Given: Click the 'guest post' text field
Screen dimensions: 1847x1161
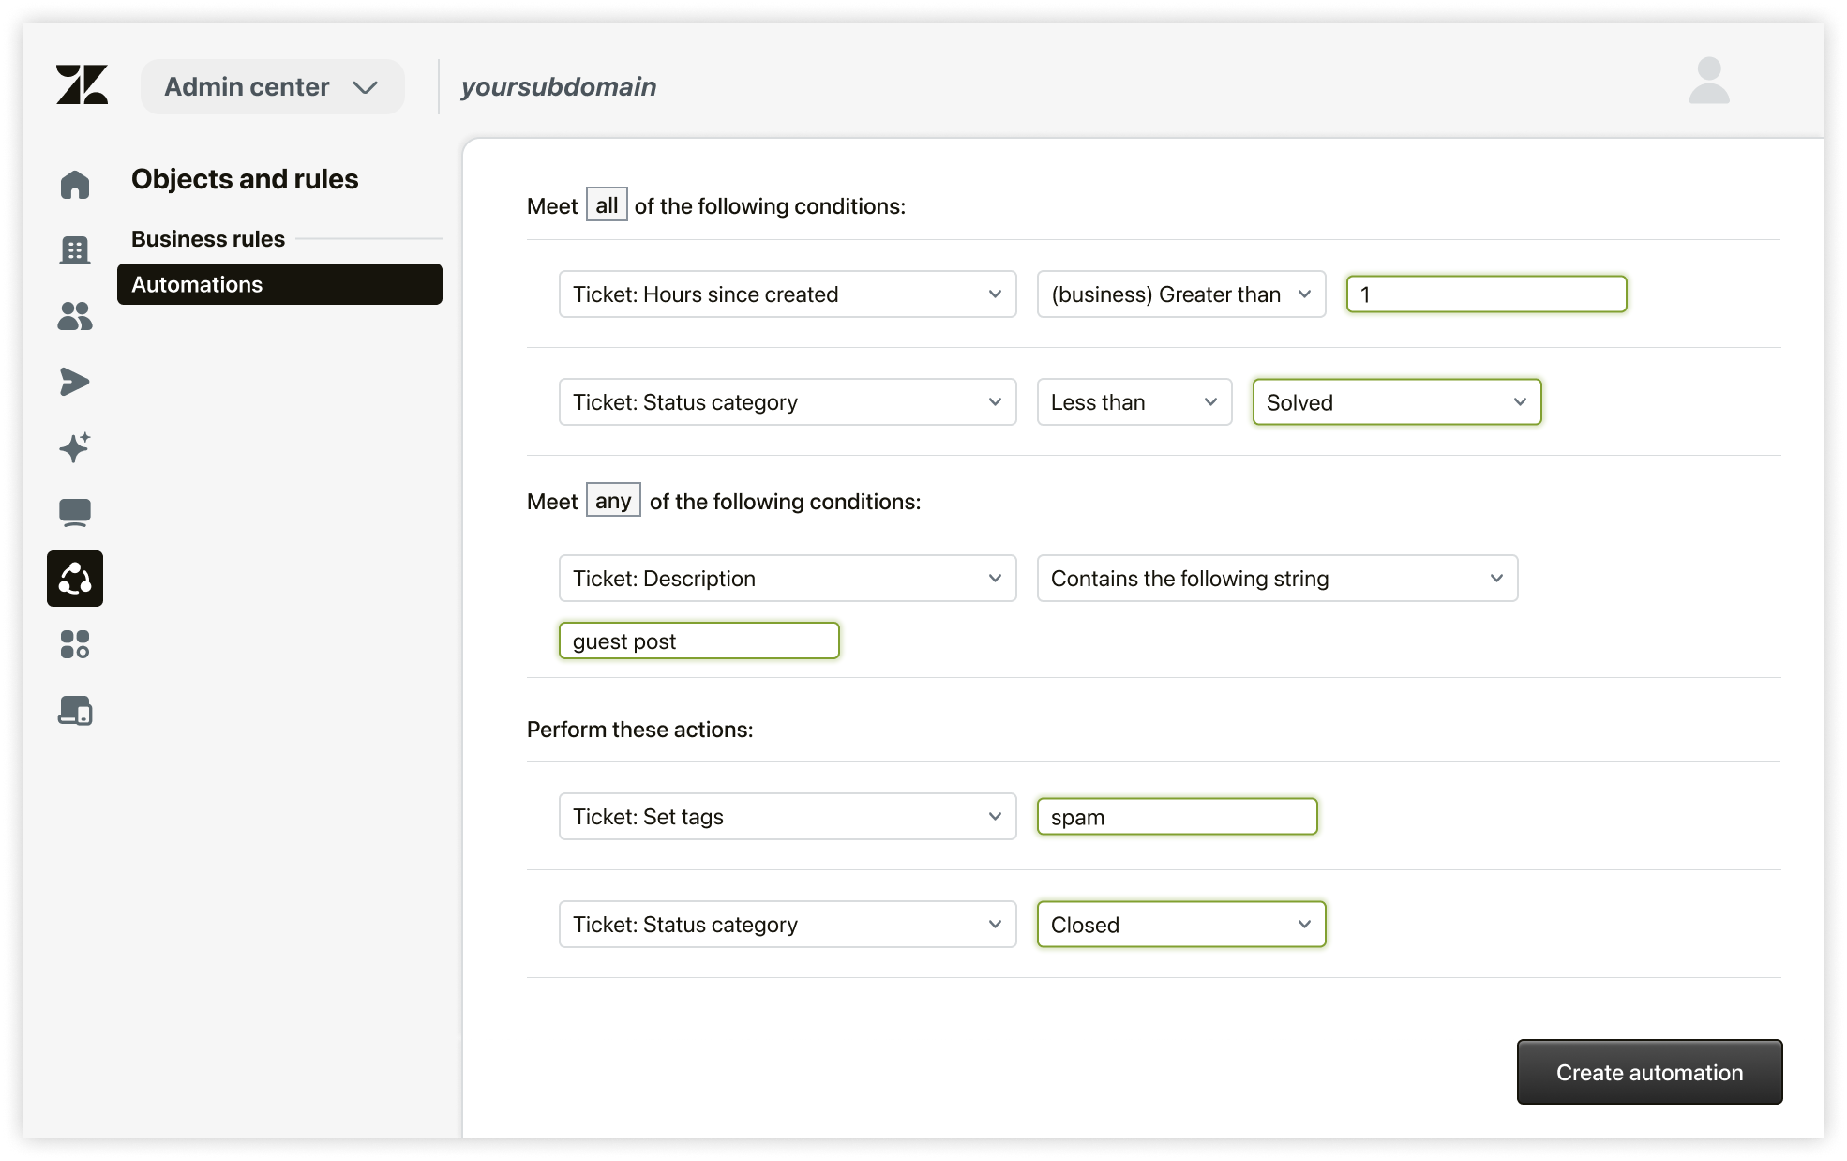Looking at the screenshot, I should coord(698,641).
